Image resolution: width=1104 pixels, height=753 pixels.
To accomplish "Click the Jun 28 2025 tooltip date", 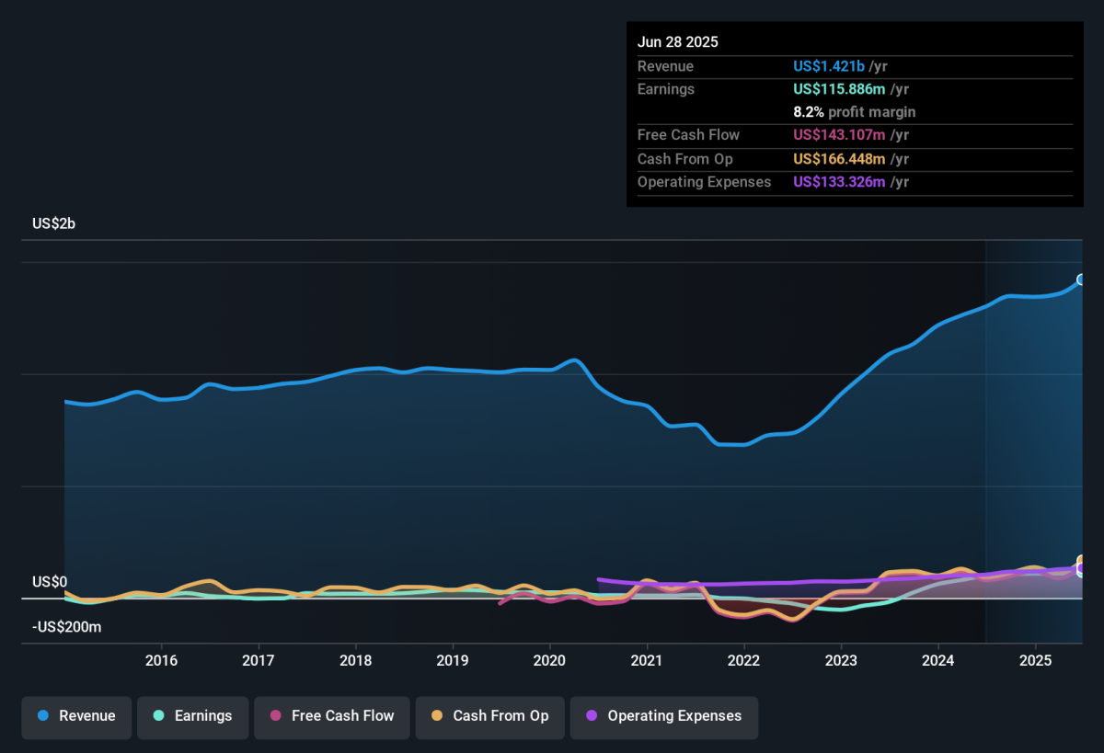I will point(678,42).
